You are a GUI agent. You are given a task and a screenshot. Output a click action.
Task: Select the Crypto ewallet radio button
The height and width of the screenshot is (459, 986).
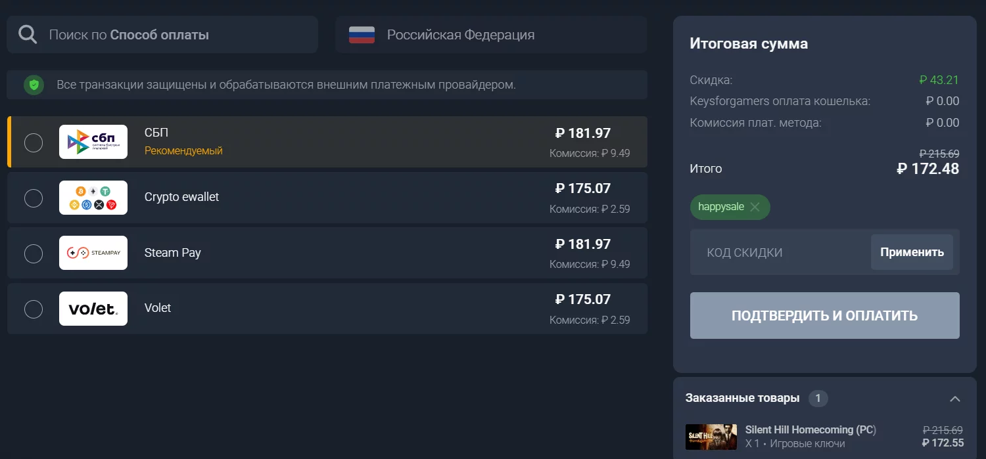[34, 198]
